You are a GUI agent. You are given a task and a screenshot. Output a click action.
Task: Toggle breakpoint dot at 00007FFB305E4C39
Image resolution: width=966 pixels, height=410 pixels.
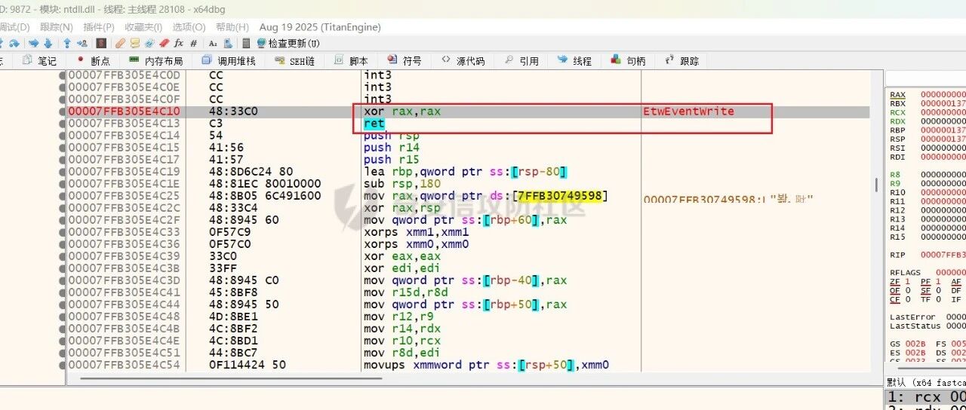pos(63,255)
